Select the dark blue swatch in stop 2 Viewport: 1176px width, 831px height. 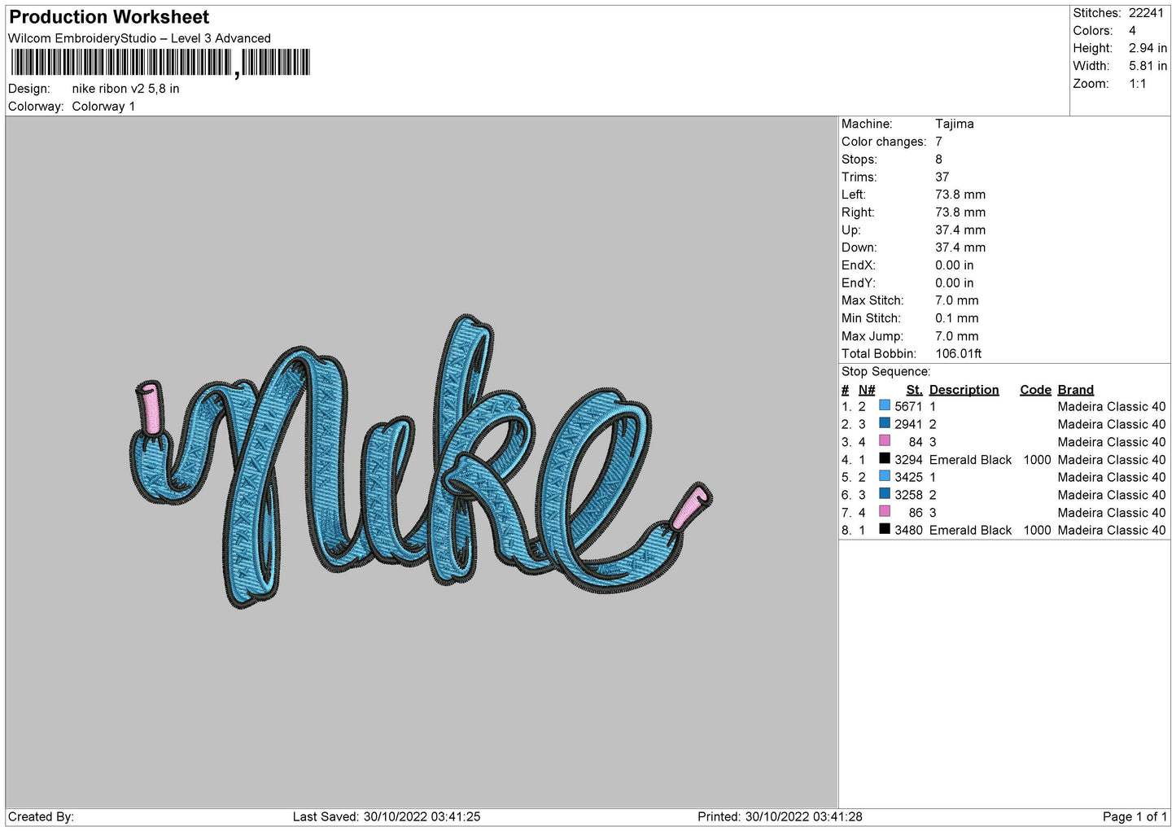coord(885,423)
